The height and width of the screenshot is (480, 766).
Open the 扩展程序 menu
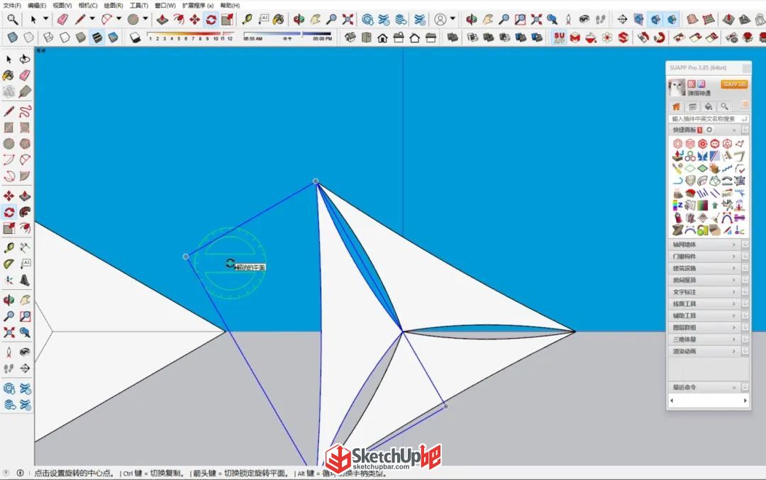198,6
